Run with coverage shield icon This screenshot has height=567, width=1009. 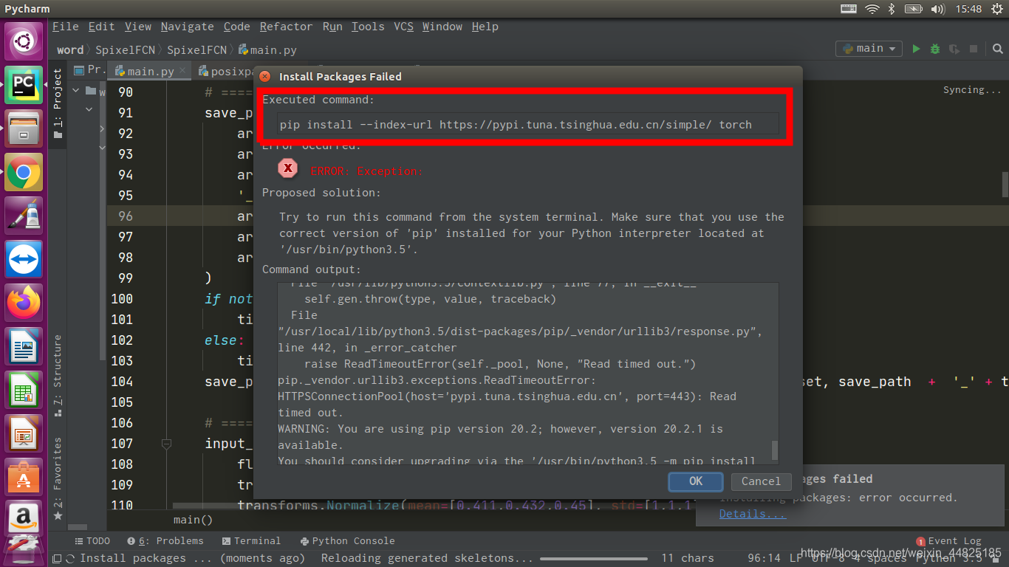point(954,49)
